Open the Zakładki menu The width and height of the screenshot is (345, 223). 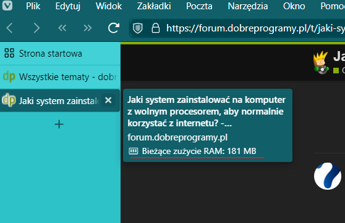click(154, 6)
